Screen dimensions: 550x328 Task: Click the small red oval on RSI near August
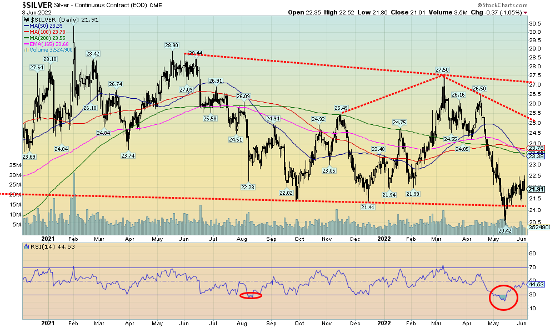[x=252, y=295]
